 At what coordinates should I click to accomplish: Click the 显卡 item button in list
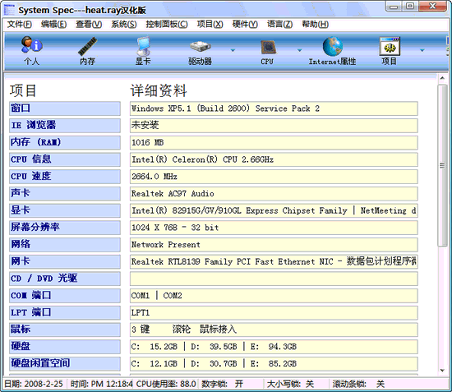pyautogui.click(x=65, y=210)
